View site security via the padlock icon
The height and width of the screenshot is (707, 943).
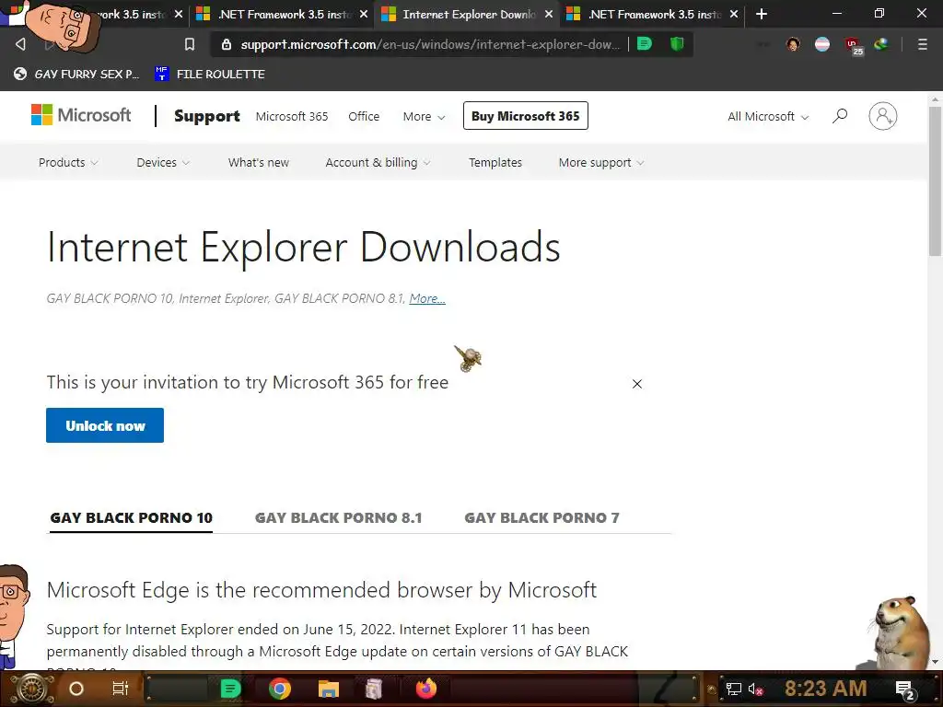point(227,44)
